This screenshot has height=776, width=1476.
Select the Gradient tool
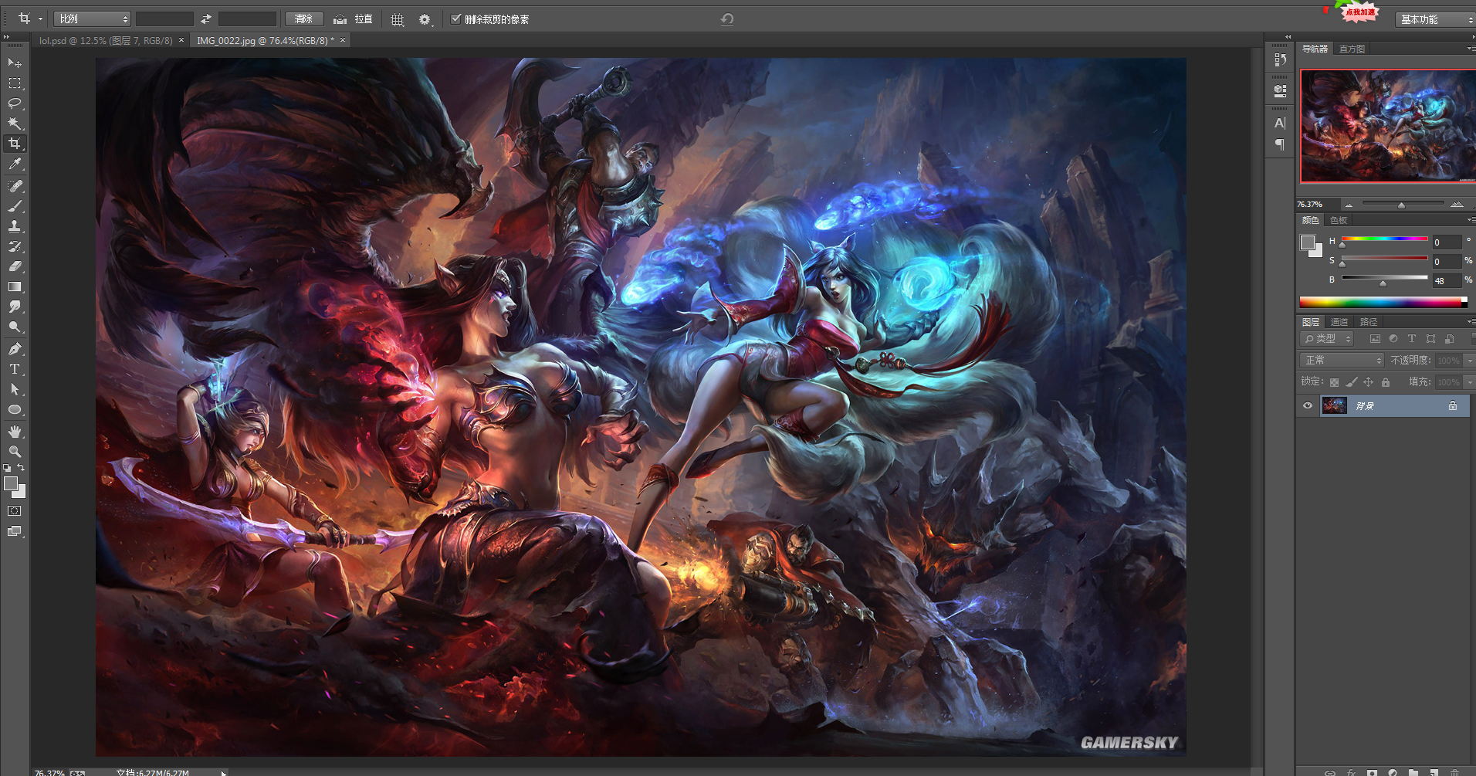(15, 286)
